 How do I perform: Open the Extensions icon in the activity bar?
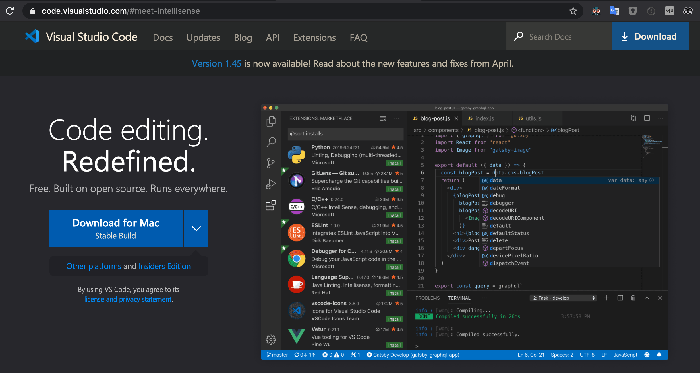click(271, 205)
